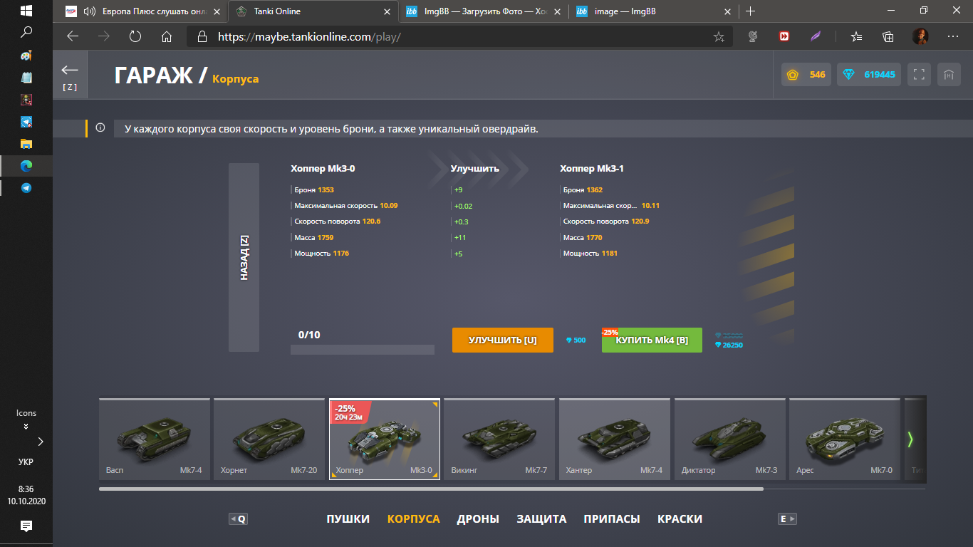The width and height of the screenshot is (973, 547).
Task: View site information via the lock icon
Action: click(202, 36)
